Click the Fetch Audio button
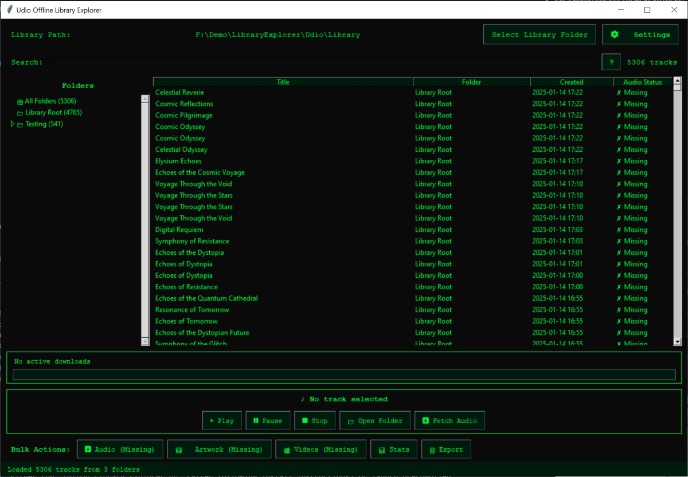The height and width of the screenshot is (477, 688). point(449,421)
